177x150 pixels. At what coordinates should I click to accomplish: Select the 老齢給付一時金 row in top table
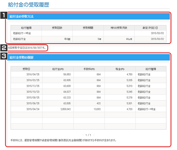click(88, 33)
